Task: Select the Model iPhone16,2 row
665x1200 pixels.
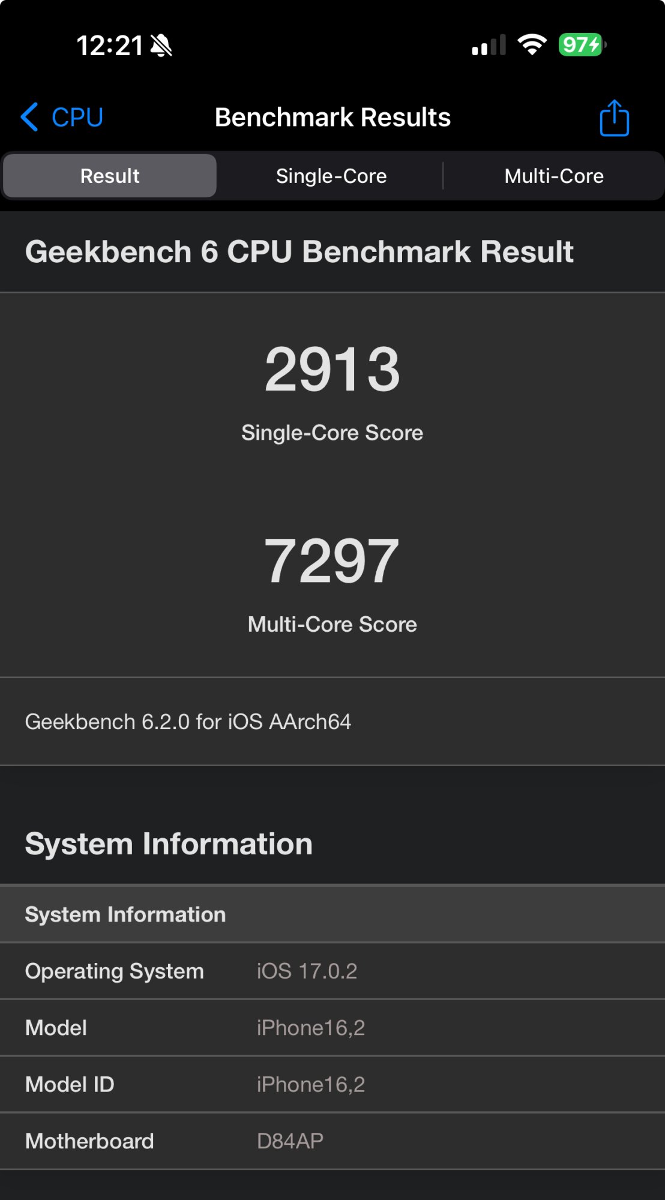Action: 332,1028
